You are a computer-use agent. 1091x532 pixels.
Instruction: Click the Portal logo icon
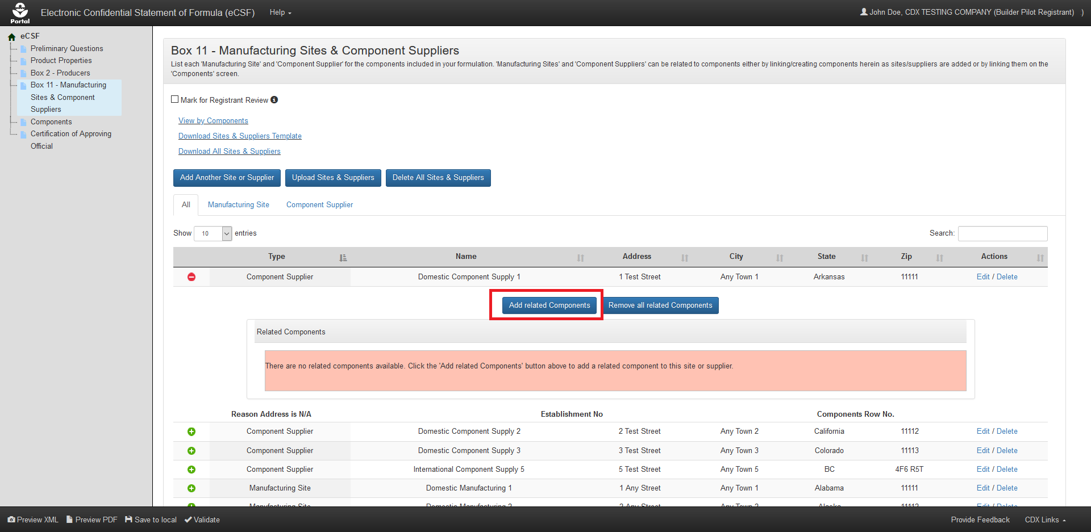coord(20,12)
